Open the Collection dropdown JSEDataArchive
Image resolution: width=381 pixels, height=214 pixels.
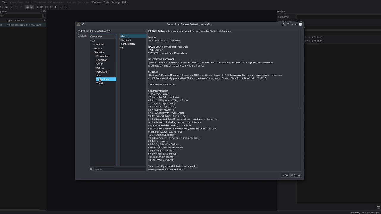pyautogui.click(x=118, y=31)
